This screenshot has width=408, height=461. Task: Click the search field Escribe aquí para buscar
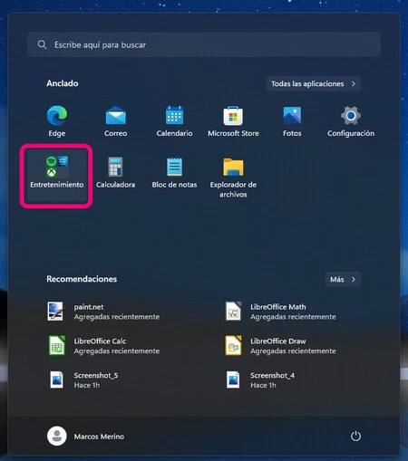[x=204, y=45]
